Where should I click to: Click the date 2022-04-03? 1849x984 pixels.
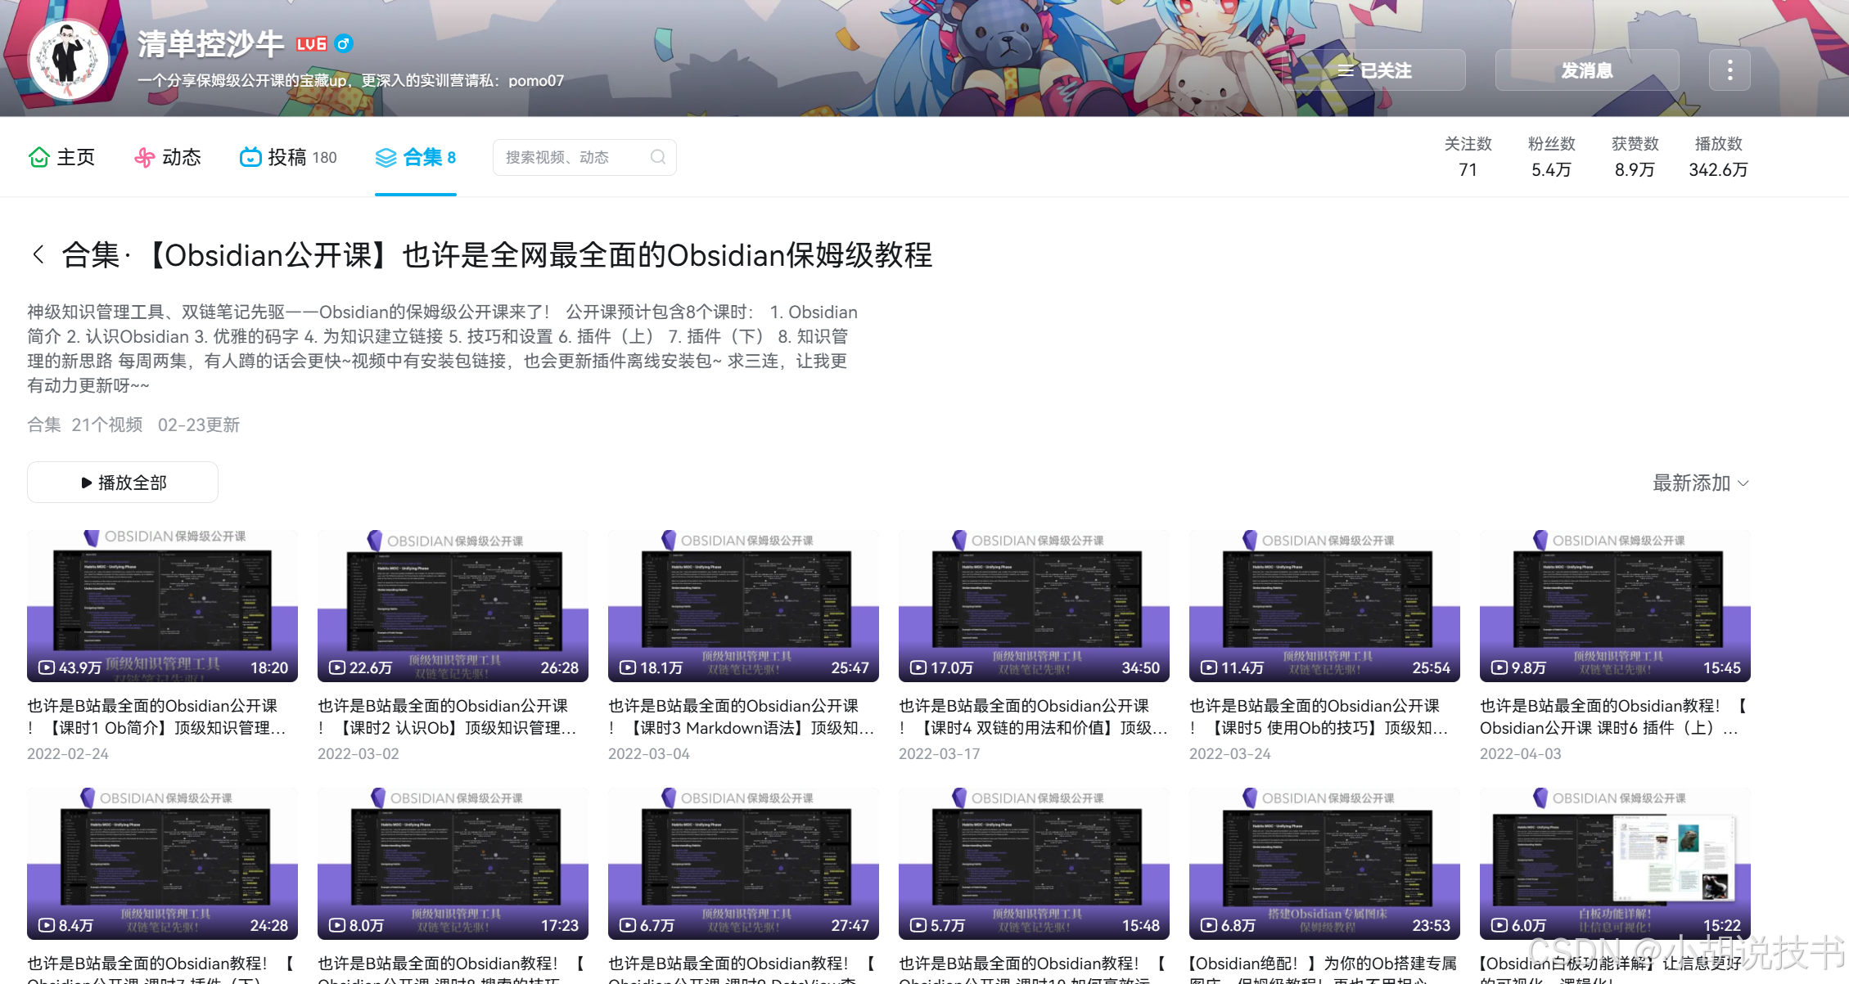(1521, 753)
